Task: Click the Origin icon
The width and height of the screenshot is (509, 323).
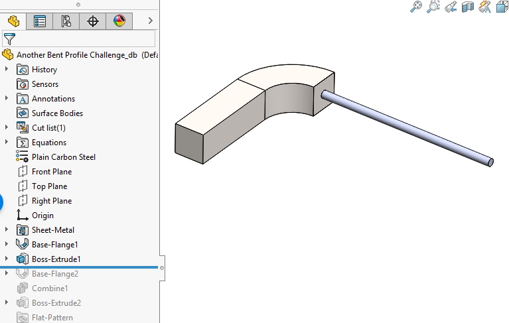Action: point(23,215)
